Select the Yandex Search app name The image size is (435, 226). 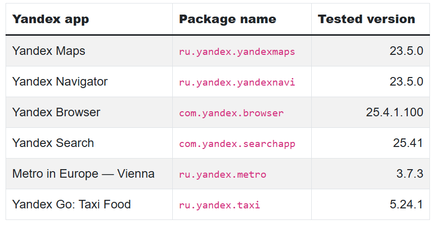[x=53, y=143]
